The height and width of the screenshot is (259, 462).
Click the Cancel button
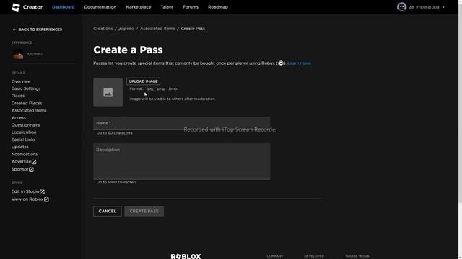coord(108,211)
